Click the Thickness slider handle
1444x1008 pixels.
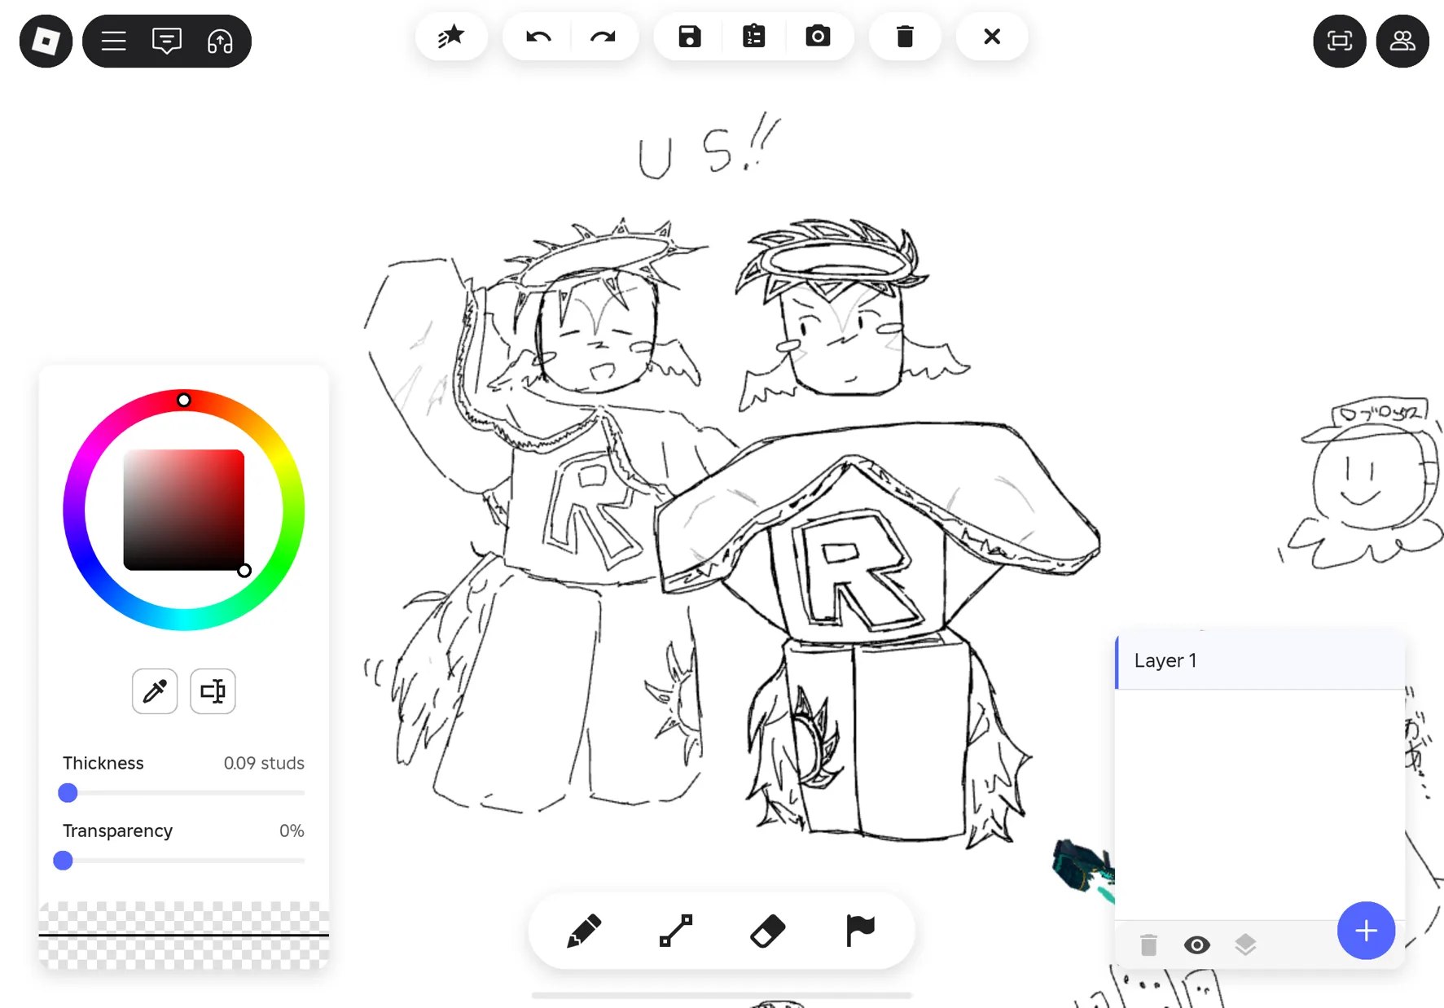68,792
